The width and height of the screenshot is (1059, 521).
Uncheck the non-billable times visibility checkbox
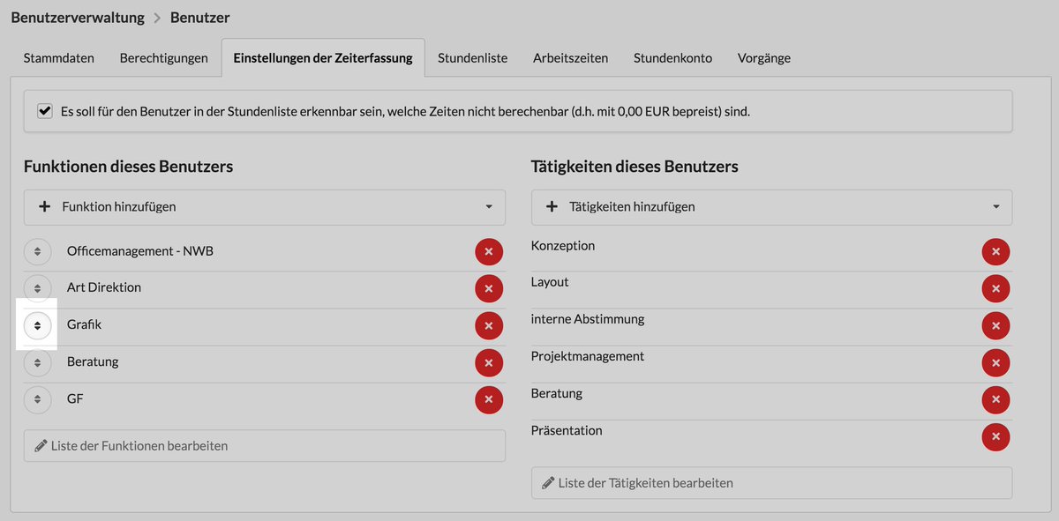tap(44, 112)
